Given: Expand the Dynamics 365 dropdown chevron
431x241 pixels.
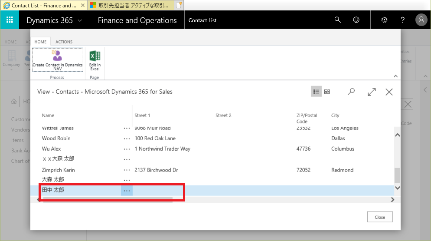Looking at the screenshot, I should (80, 21).
